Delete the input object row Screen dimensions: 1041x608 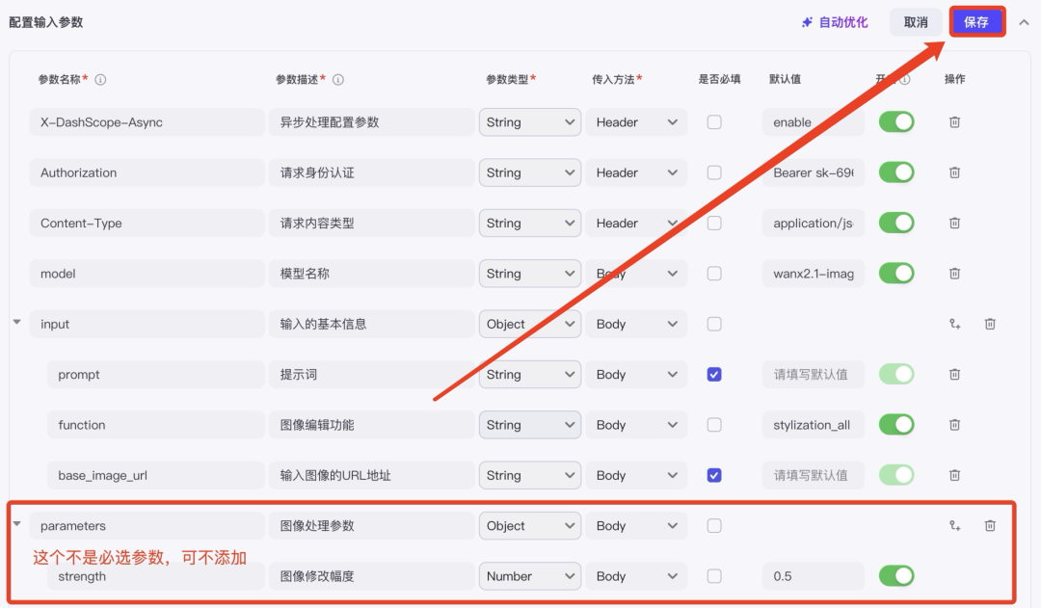(x=990, y=324)
